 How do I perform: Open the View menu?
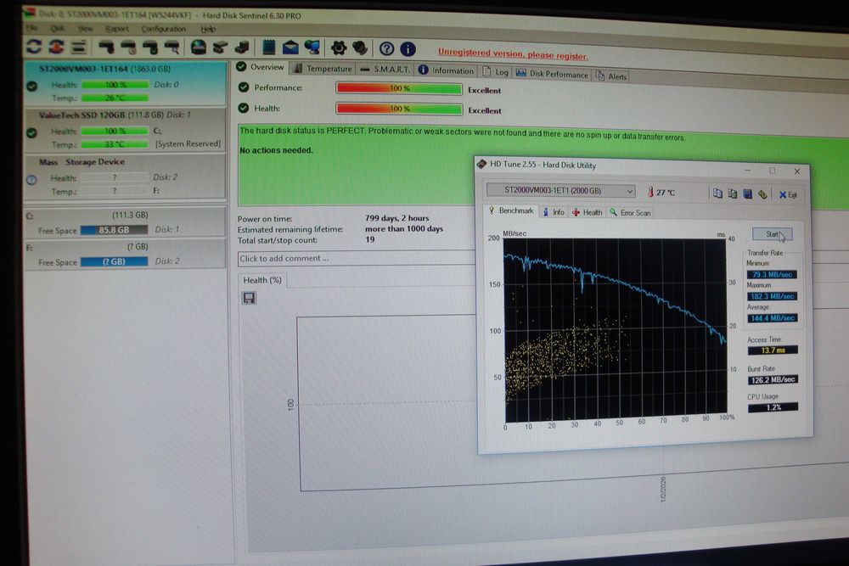click(x=85, y=28)
